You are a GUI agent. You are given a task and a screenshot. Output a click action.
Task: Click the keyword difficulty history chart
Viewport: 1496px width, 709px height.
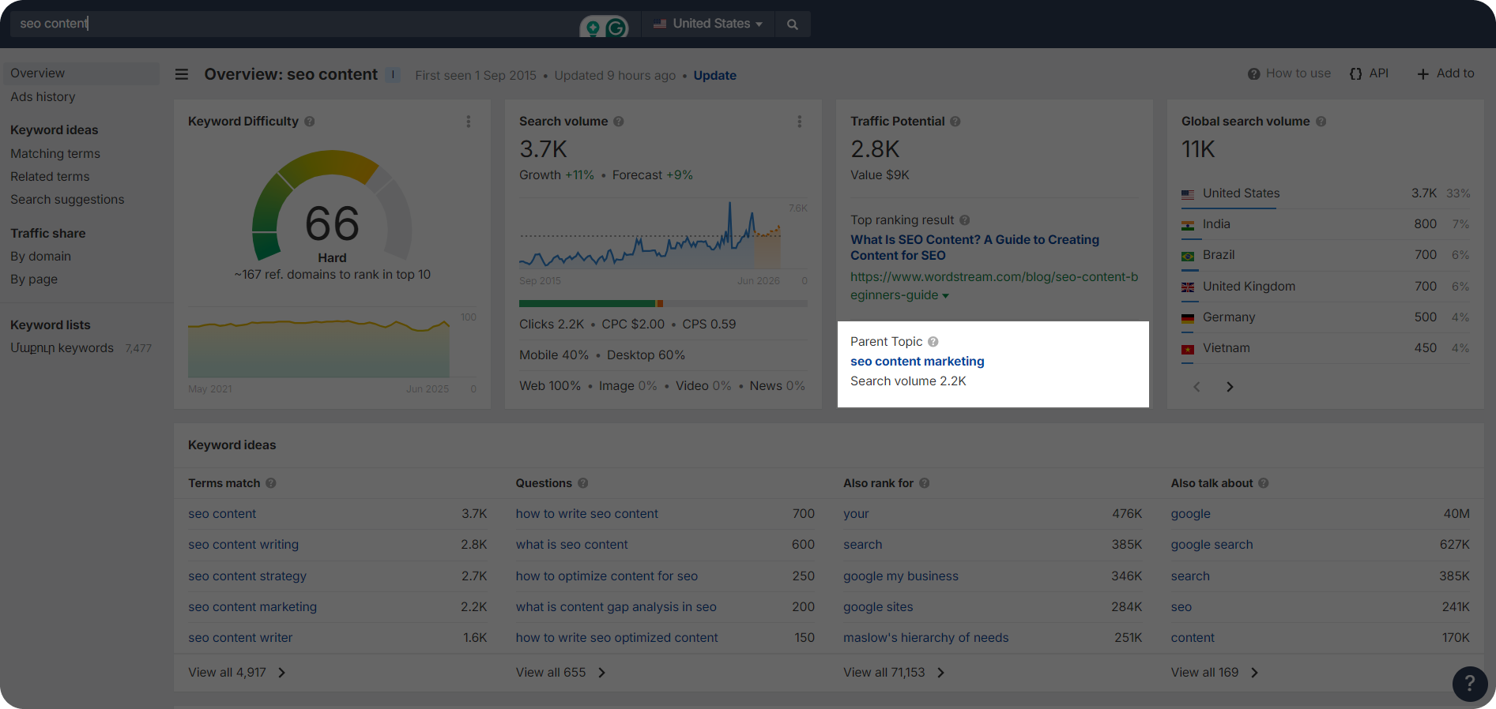tap(319, 347)
